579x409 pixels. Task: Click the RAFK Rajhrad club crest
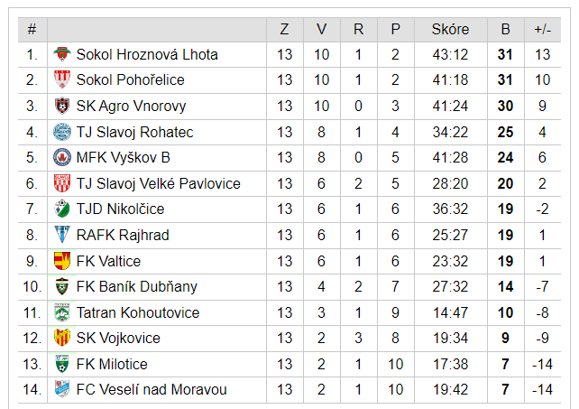click(x=61, y=236)
